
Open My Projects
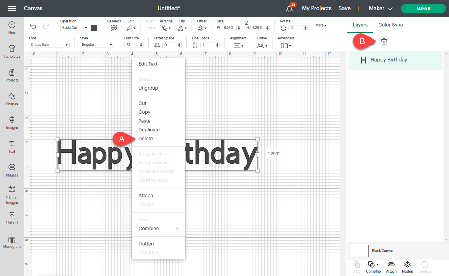(317, 8)
